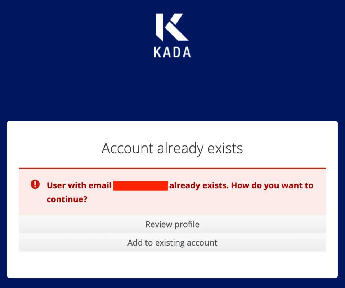Screen dimensions: 345x288
Task: Click the word "User" in the error message
Action: coord(56,186)
